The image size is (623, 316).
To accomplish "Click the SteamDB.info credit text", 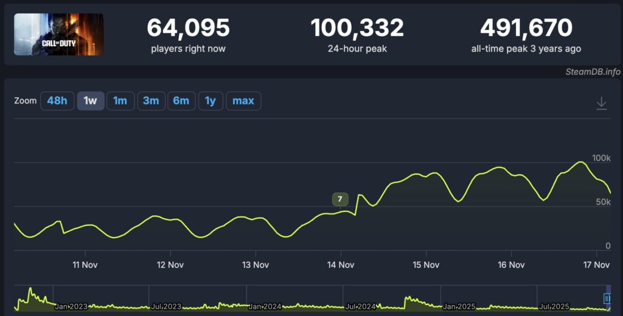I will coord(591,72).
